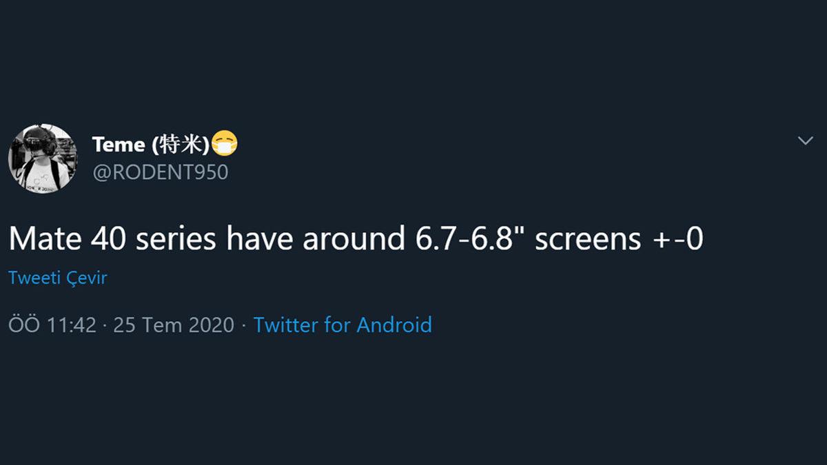The width and height of the screenshot is (827, 465).
Task: Click Teme's profile avatar photo
Action: tap(43, 158)
